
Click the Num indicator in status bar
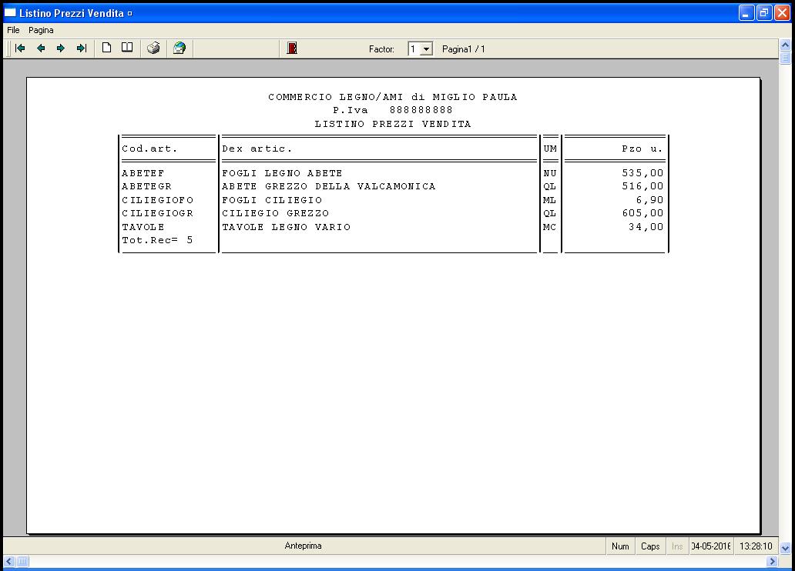tap(620, 546)
